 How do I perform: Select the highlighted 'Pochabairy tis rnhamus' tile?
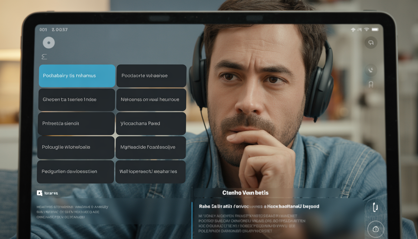tap(77, 76)
